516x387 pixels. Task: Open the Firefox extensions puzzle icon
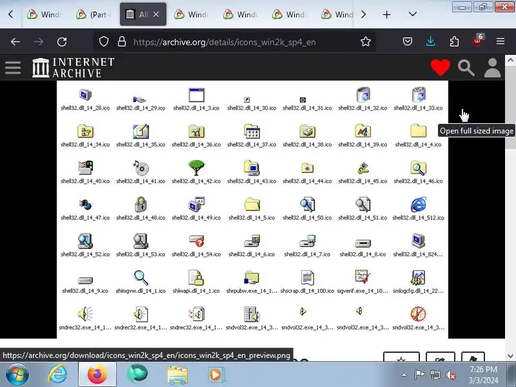tap(454, 41)
